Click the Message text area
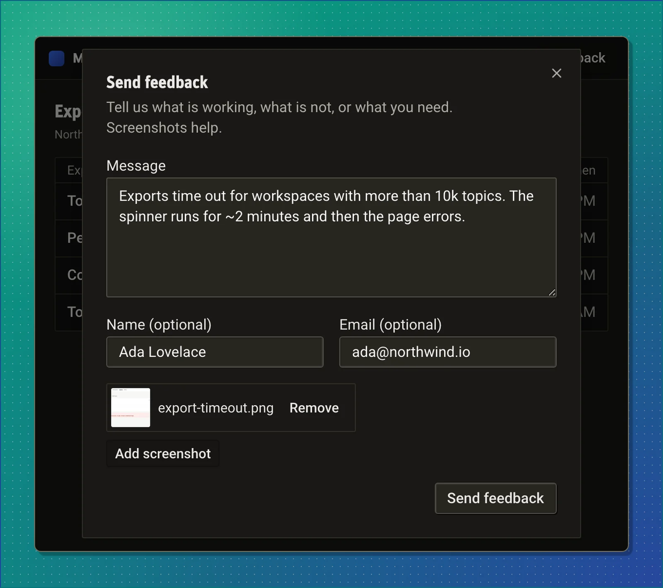The width and height of the screenshot is (663, 588). click(331, 237)
